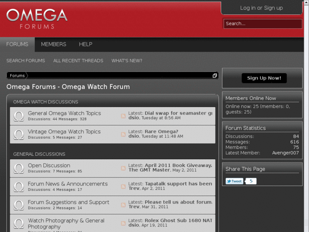The image size is (309, 232).
Task: Click Omega icon beside Forum Suggestions and Support
Action: (x=19, y=205)
